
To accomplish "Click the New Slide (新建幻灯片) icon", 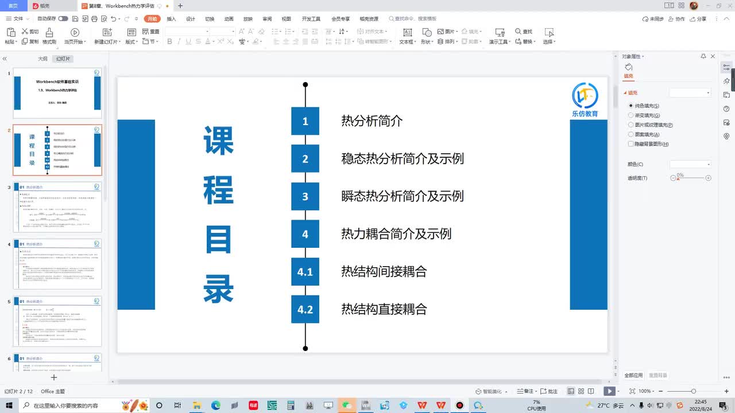I will coord(107,32).
